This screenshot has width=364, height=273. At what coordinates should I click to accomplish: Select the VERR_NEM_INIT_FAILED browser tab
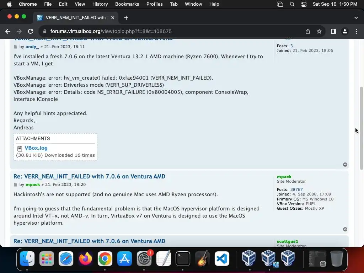tap(76, 18)
